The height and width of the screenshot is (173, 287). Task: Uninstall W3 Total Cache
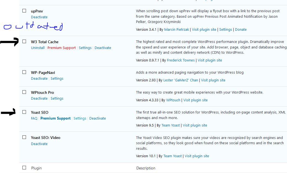[x=38, y=48]
